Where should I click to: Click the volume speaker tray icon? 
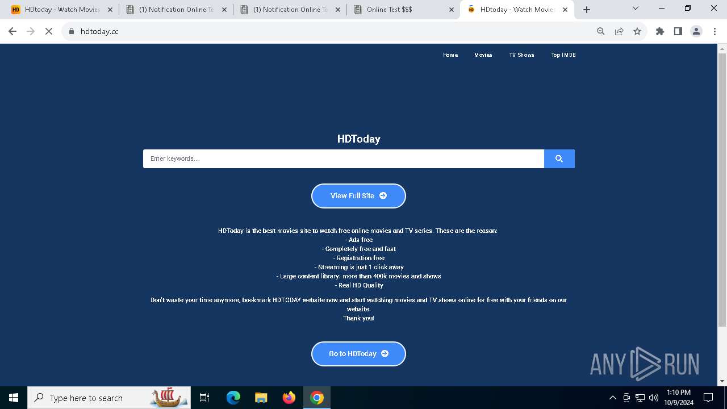pos(654,398)
